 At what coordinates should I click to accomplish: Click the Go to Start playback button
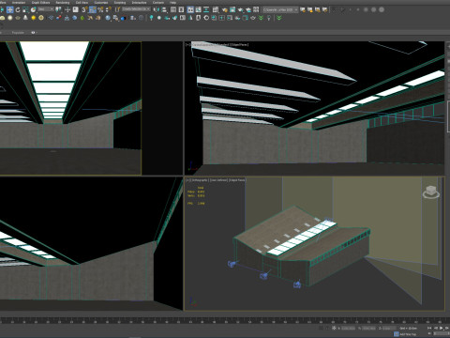point(429,328)
